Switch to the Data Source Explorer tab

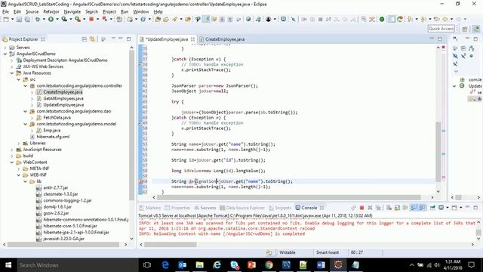point(242,208)
